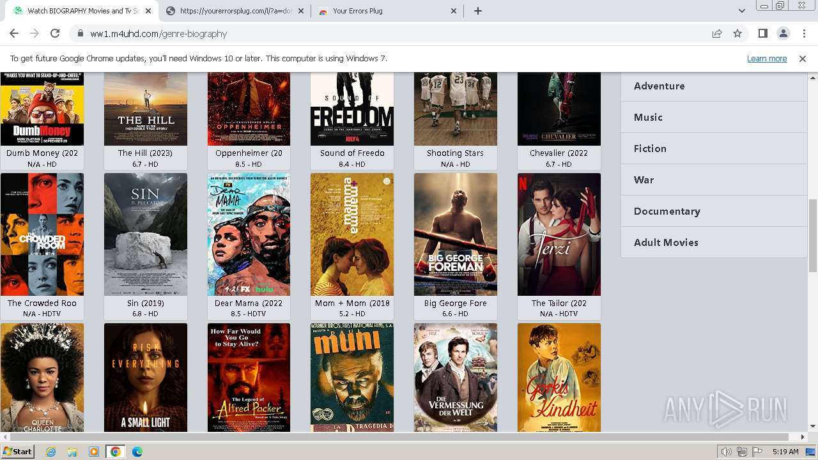Open the Sin Il Peccato poster

point(146,234)
